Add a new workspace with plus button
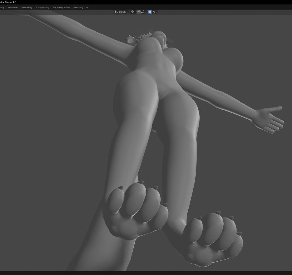The image size is (292, 275). (87, 8)
